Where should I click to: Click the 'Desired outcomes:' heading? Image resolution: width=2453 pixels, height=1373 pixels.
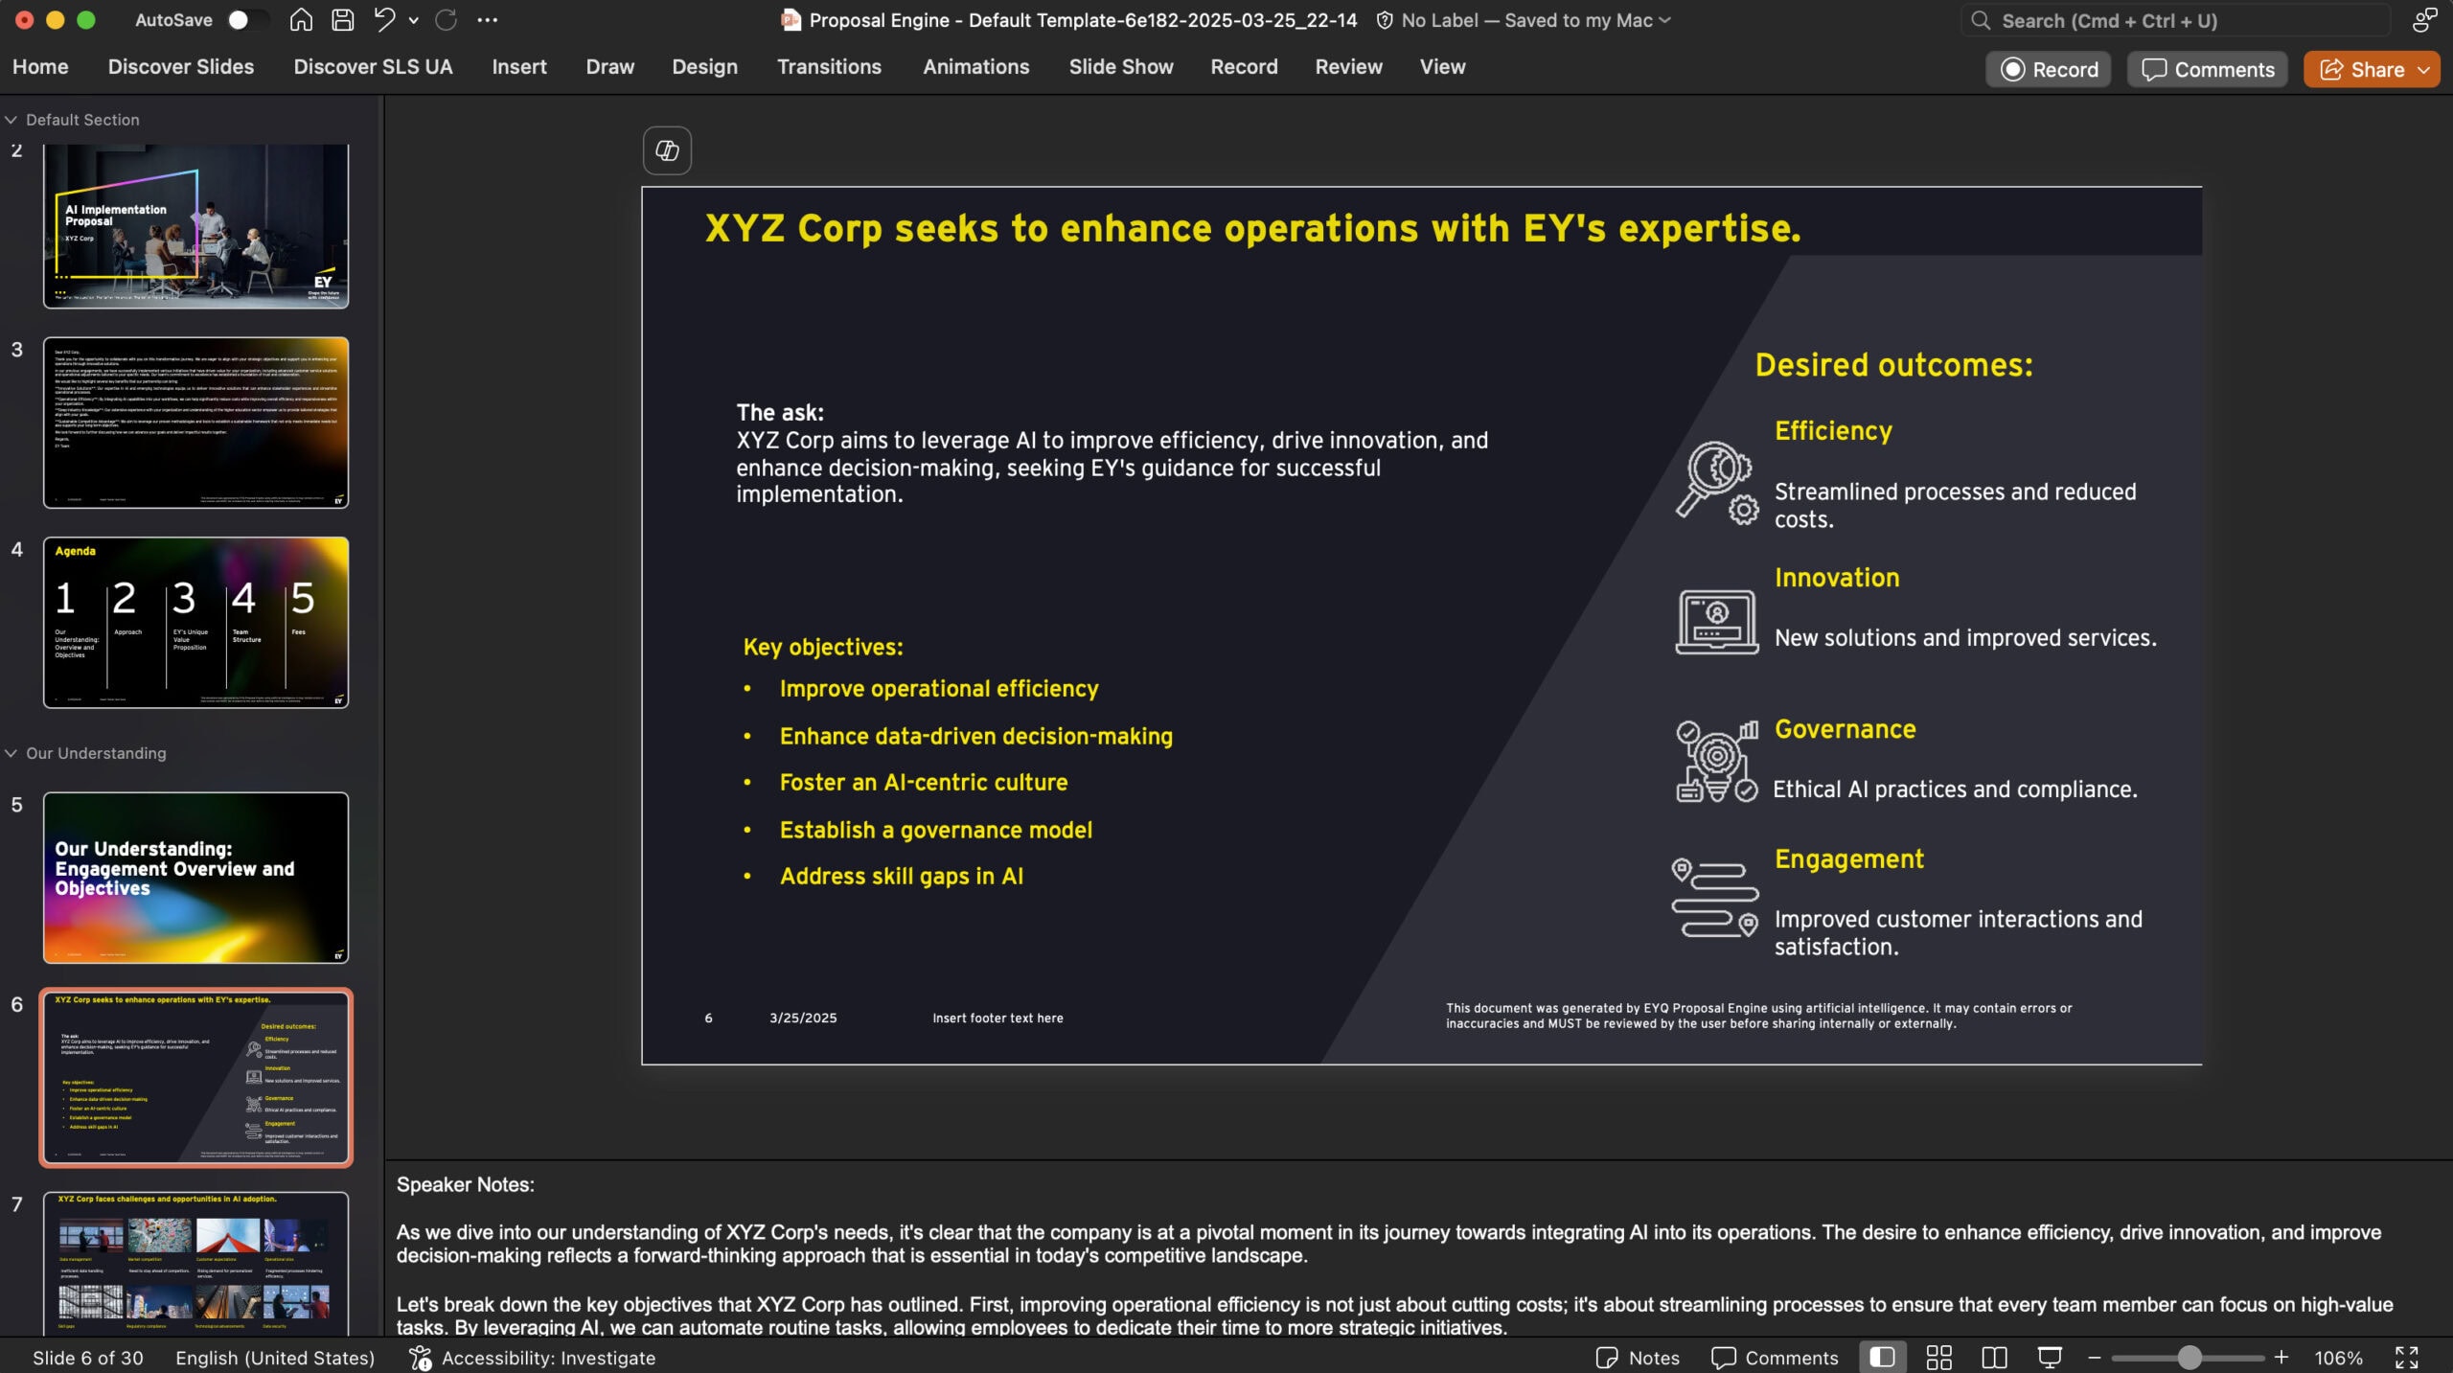click(x=1893, y=365)
